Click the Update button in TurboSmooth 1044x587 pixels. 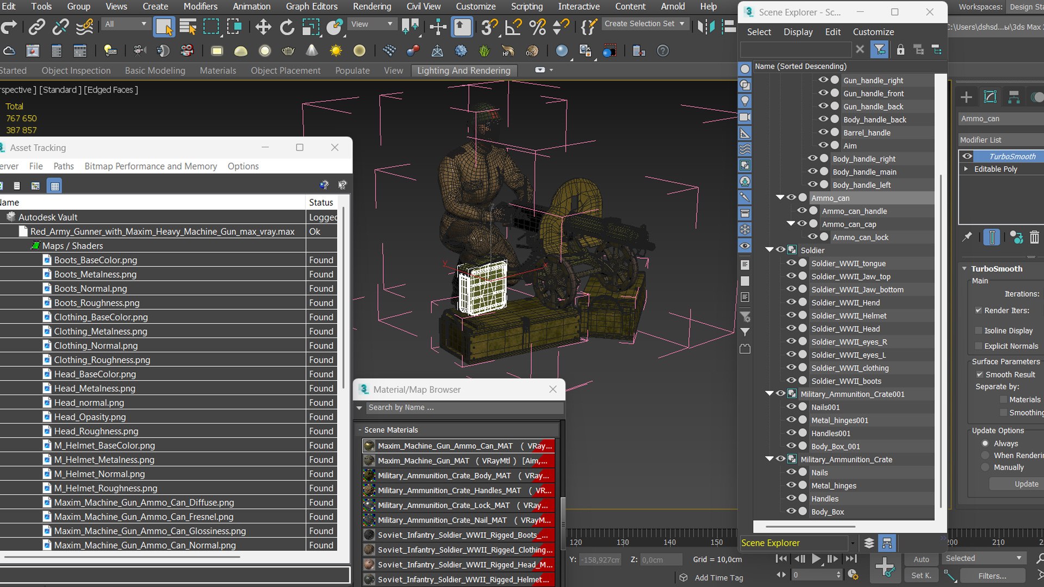pos(1026,484)
